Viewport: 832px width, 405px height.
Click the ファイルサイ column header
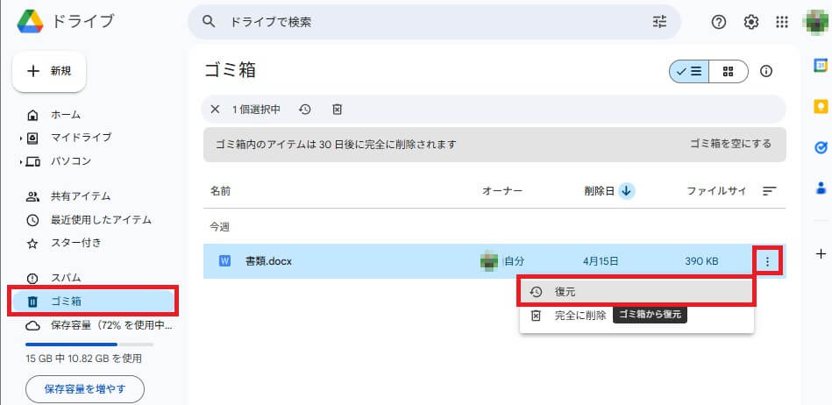point(716,190)
